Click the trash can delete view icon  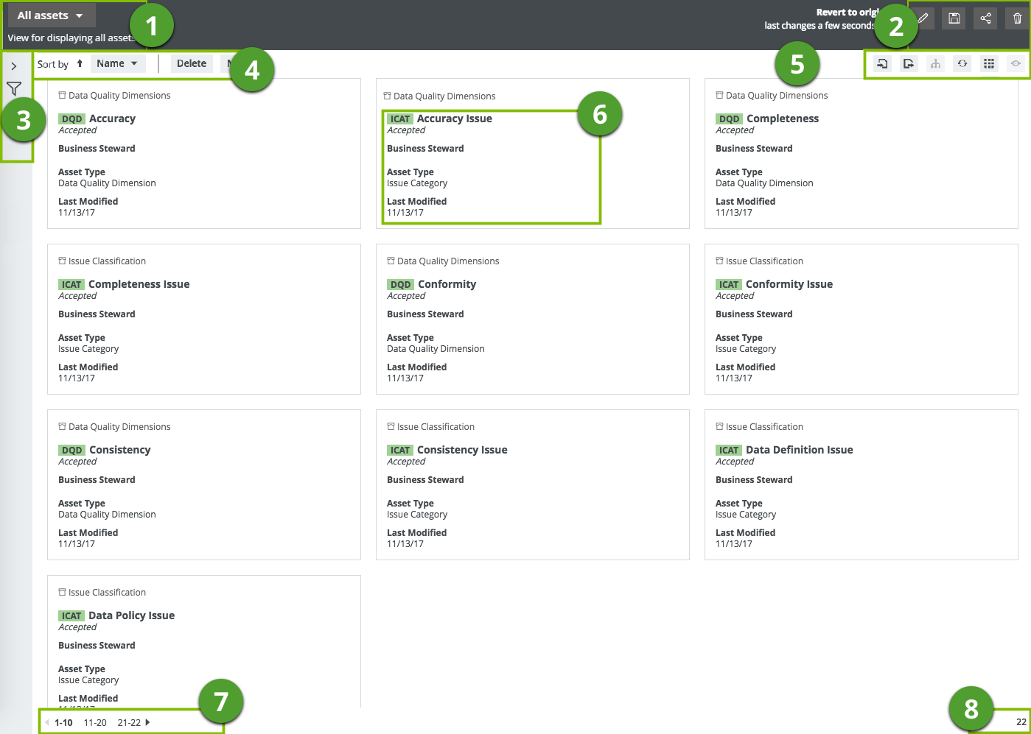coord(1017,18)
